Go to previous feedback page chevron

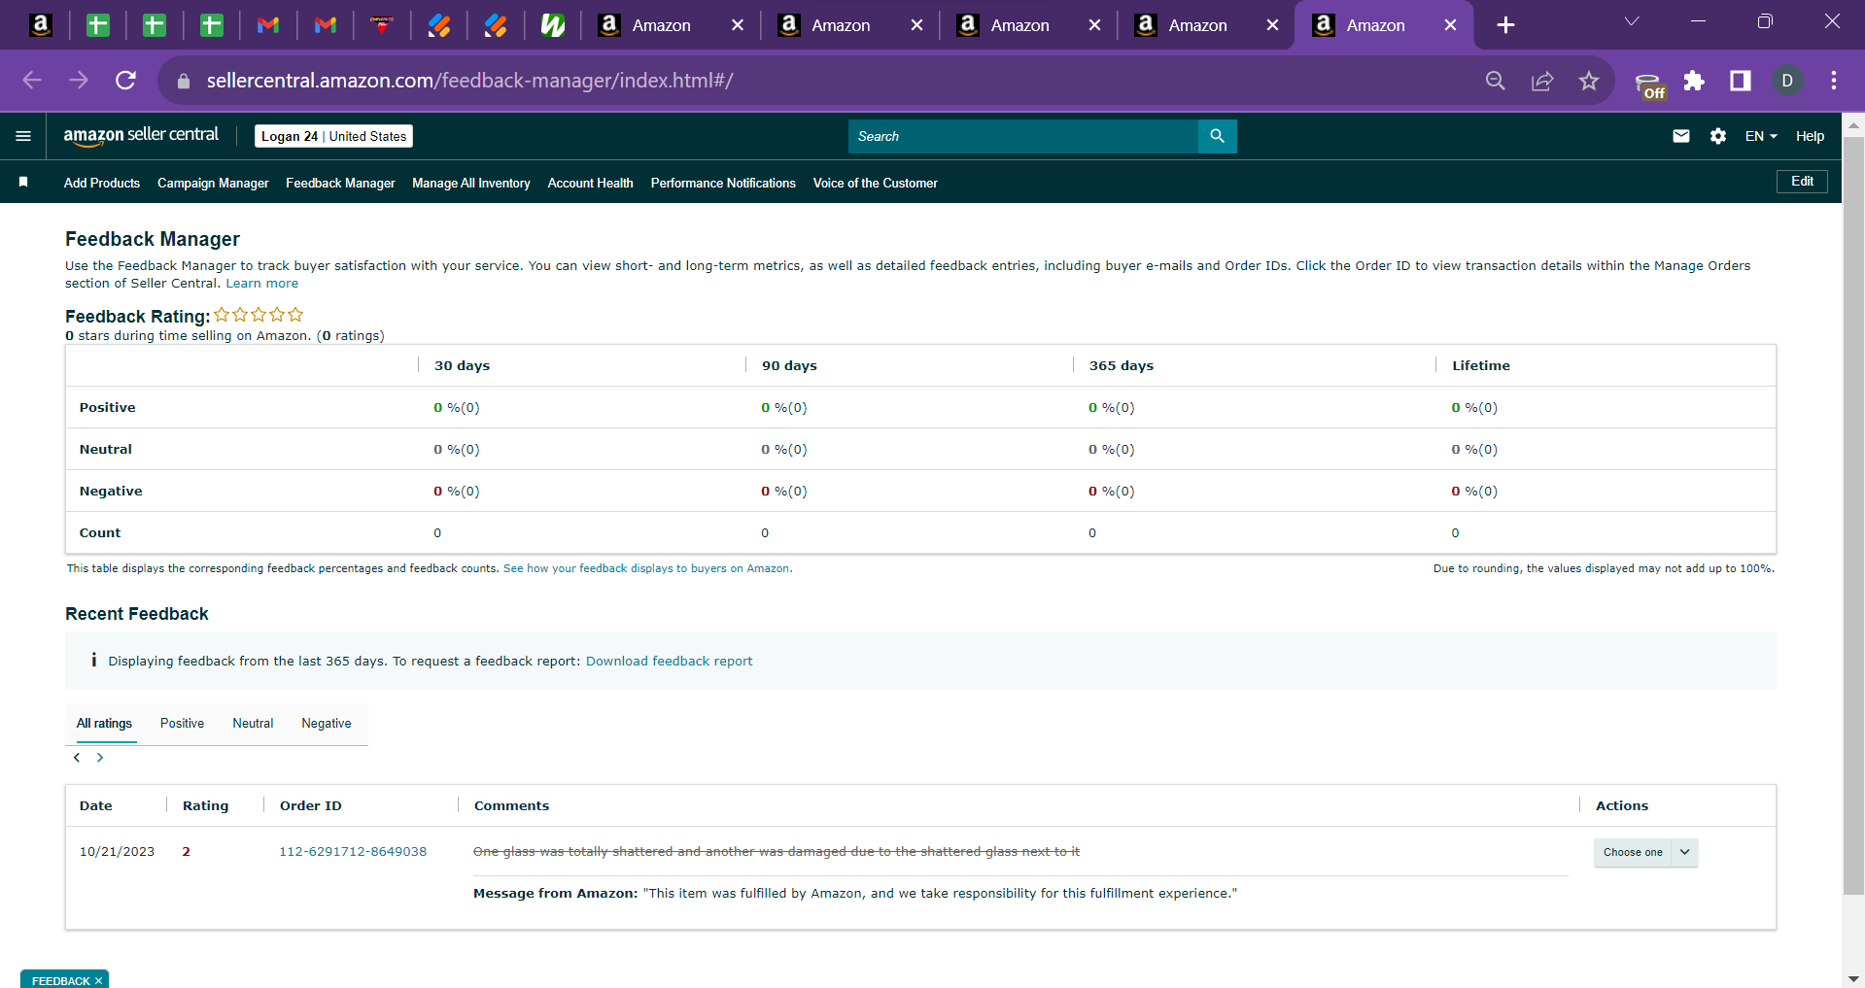point(77,758)
